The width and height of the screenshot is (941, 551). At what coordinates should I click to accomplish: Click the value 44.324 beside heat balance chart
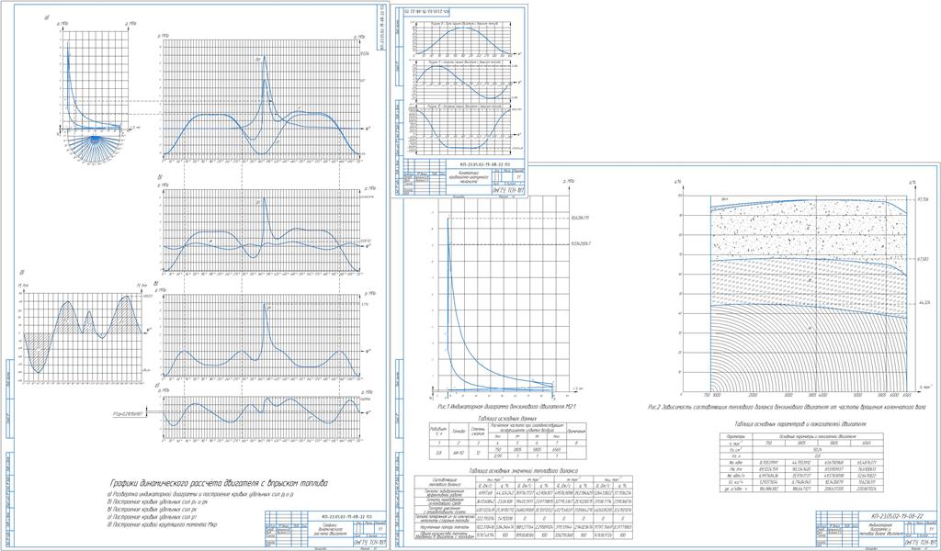tap(923, 304)
